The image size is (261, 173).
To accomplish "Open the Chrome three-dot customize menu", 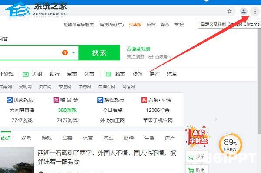I will pyautogui.click(x=255, y=11).
